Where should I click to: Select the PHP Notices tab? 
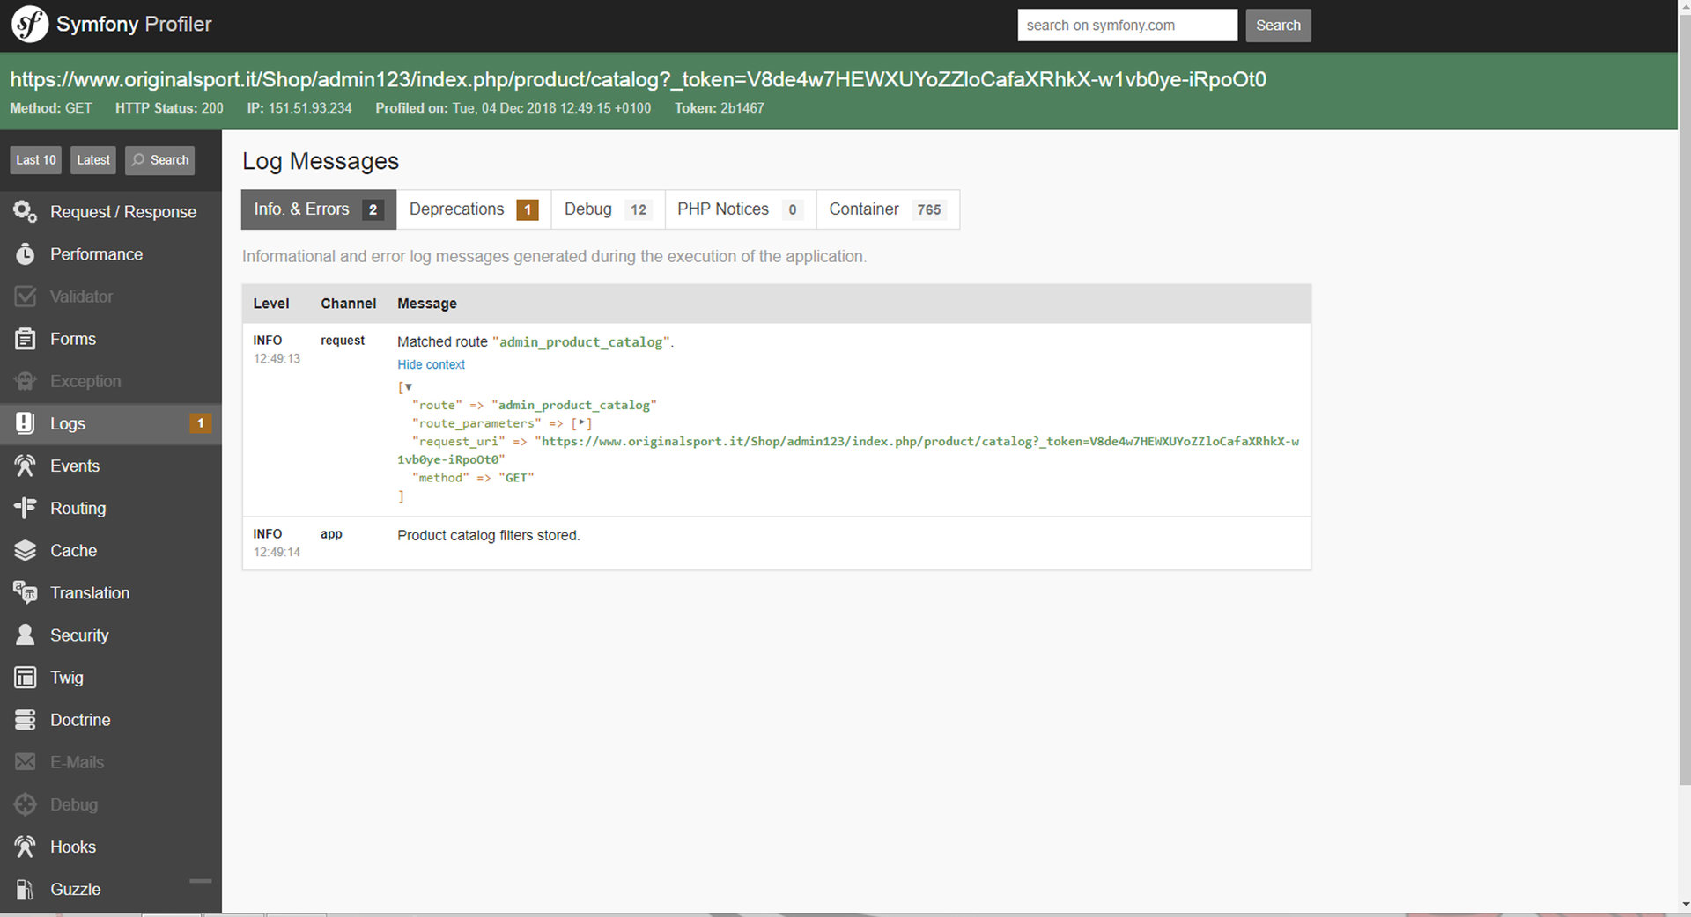tap(741, 209)
